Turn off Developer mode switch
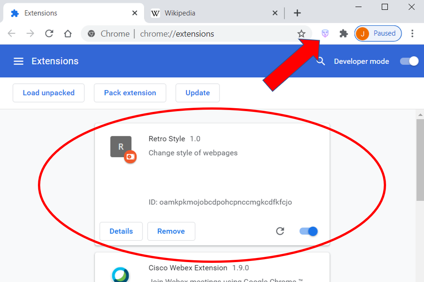 pos(409,61)
